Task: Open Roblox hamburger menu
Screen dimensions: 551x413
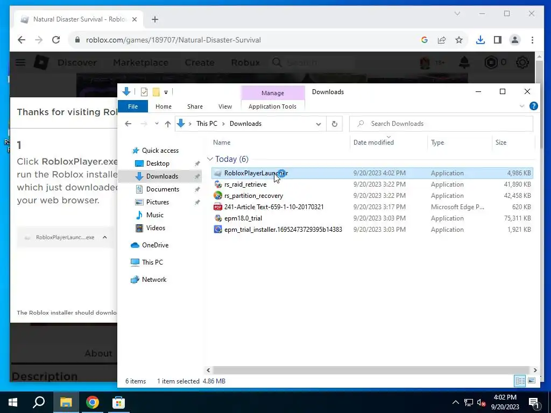Action: (20, 62)
